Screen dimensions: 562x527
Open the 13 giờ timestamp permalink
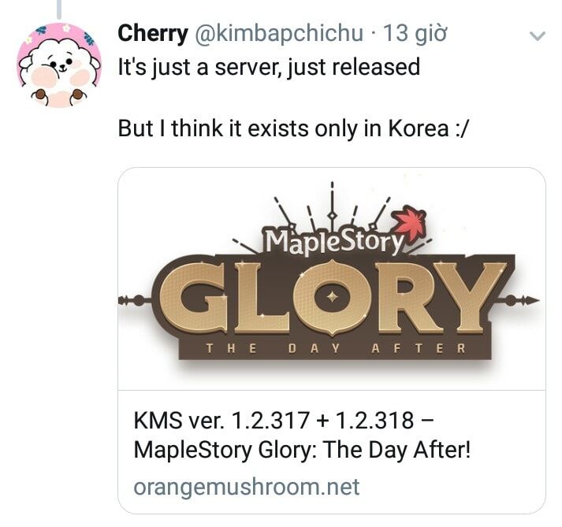point(415,33)
